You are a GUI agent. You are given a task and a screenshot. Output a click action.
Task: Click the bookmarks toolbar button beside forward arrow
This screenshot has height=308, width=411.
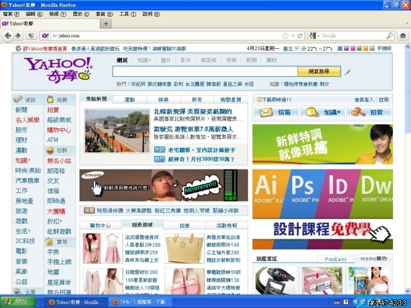point(31,36)
